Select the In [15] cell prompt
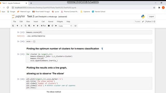Screen dimensions: 166x93 pos(21,54)
